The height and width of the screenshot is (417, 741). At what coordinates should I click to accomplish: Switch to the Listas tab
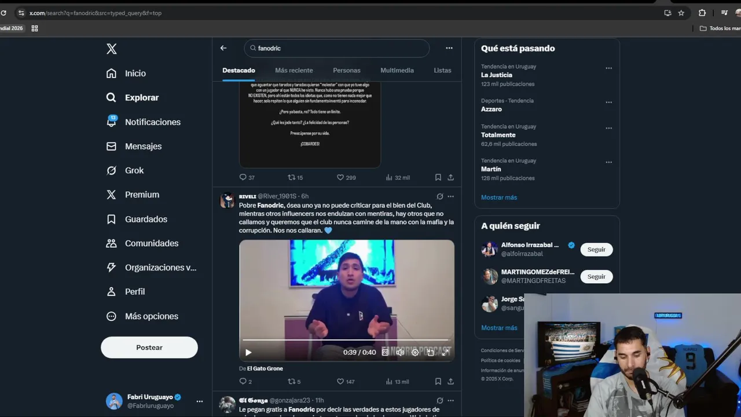tap(442, 71)
